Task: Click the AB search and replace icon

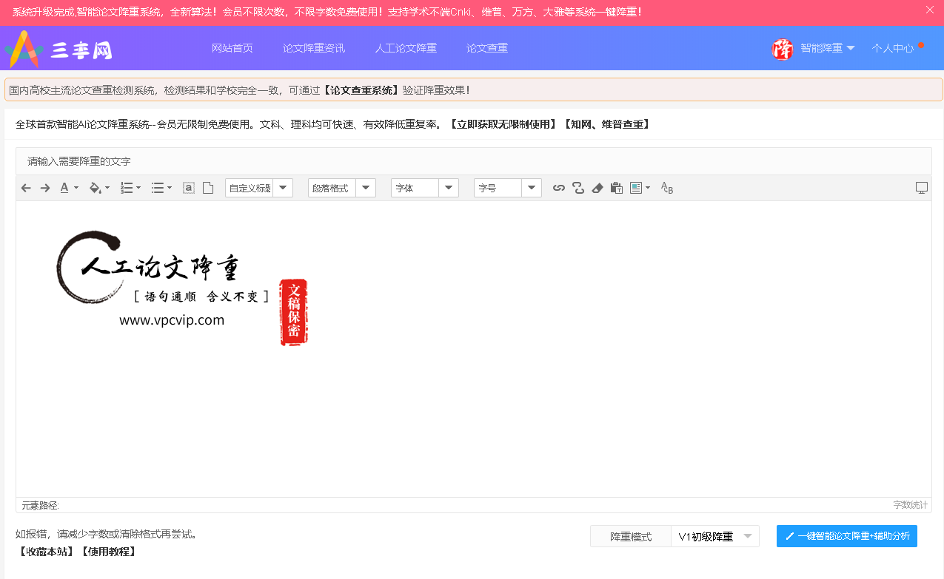Action: 667,188
